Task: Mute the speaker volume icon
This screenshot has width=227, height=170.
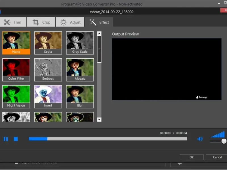Action: 200,139
